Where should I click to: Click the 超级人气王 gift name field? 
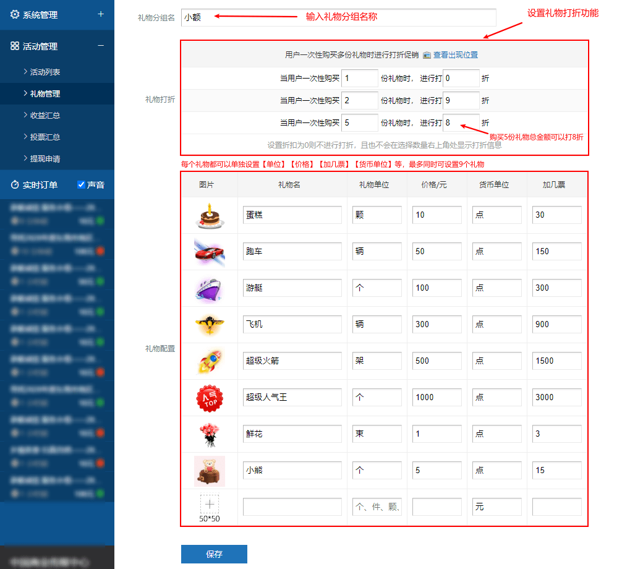pyautogui.click(x=292, y=397)
